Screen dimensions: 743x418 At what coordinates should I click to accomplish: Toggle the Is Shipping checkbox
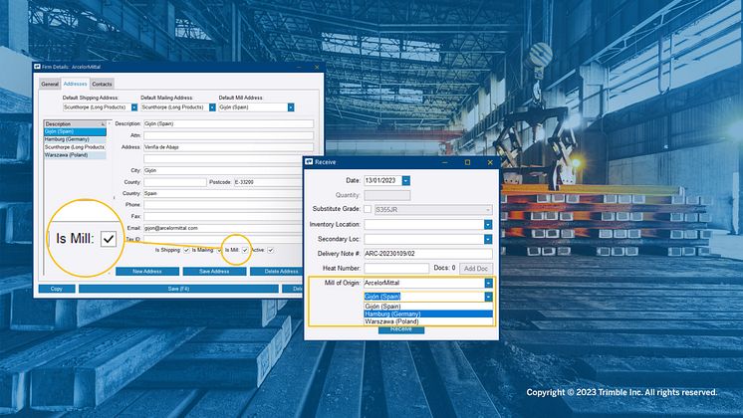point(186,250)
